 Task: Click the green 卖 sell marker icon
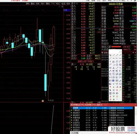[x=114, y=99]
